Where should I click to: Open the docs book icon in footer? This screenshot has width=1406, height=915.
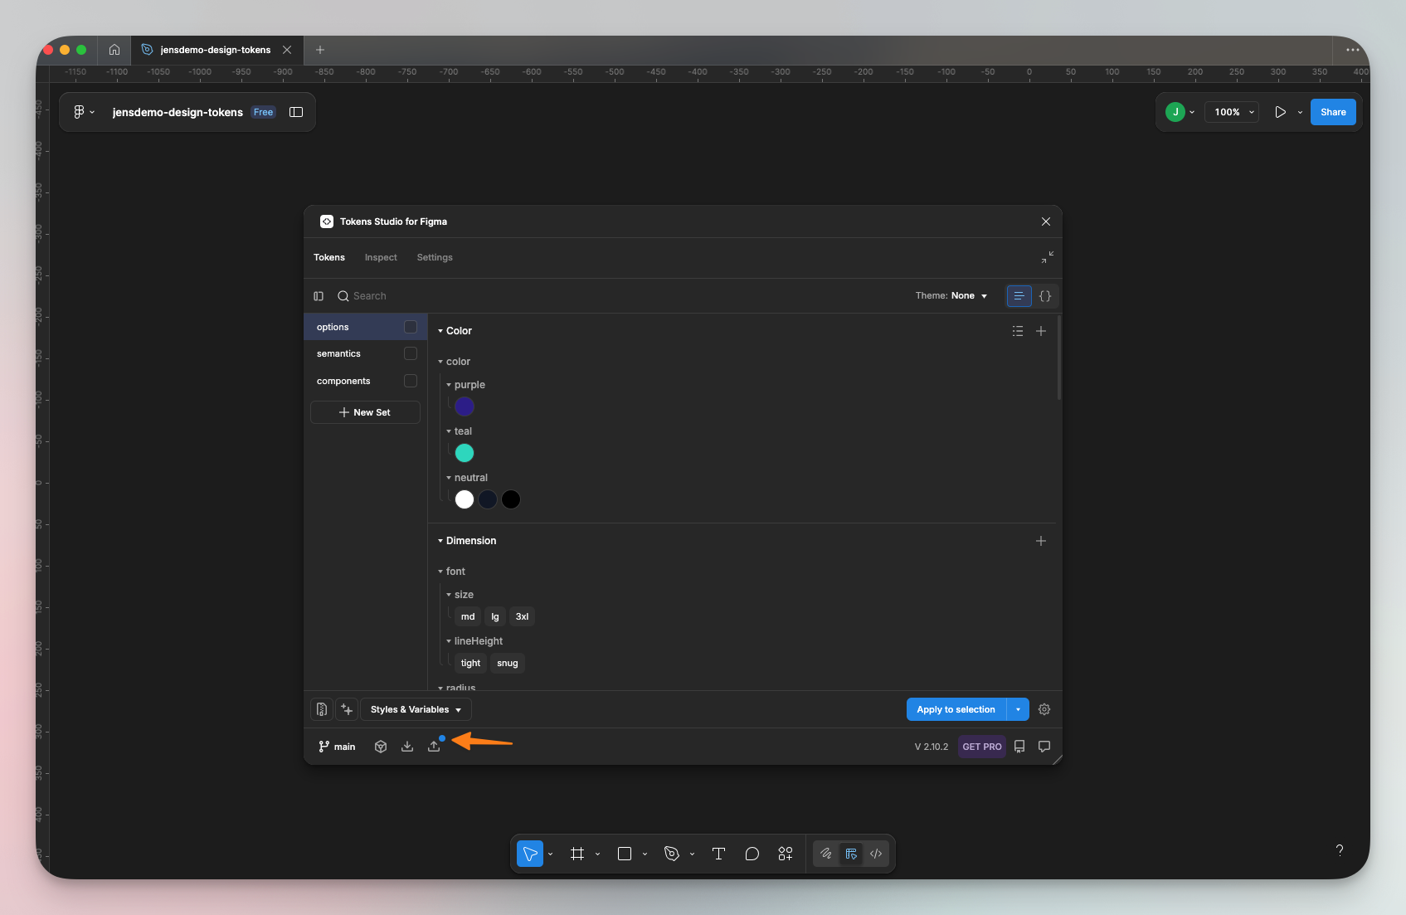[1019, 747]
